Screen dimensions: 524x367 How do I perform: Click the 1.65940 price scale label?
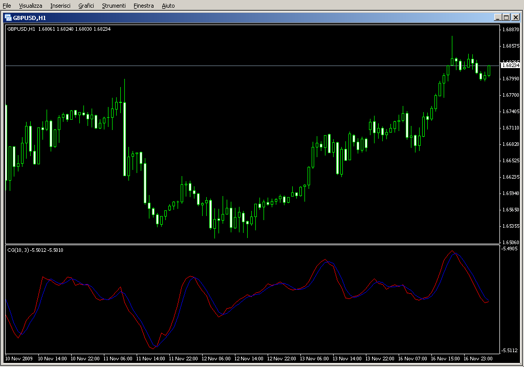pyautogui.click(x=511, y=193)
